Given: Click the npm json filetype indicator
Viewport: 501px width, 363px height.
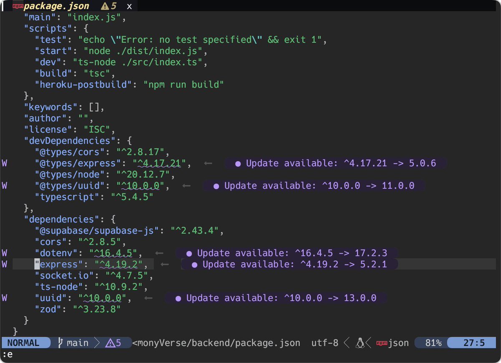Looking at the screenshot, I should point(392,343).
